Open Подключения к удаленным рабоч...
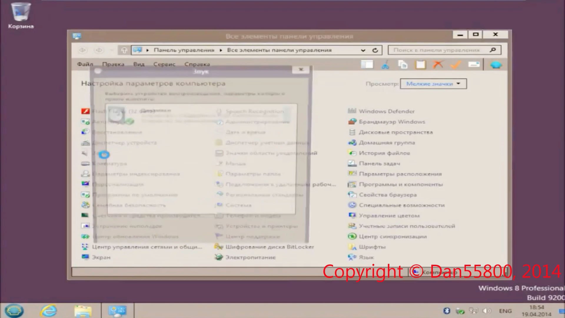 281,184
